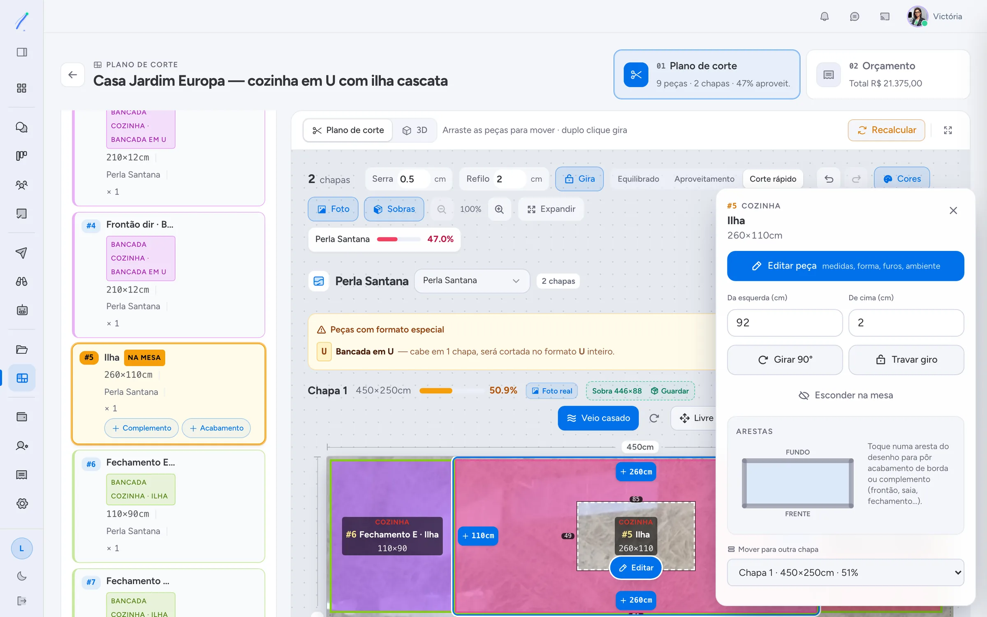This screenshot has width=987, height=617.
Task: Click the Recalcular button
Action: point(886,130)
